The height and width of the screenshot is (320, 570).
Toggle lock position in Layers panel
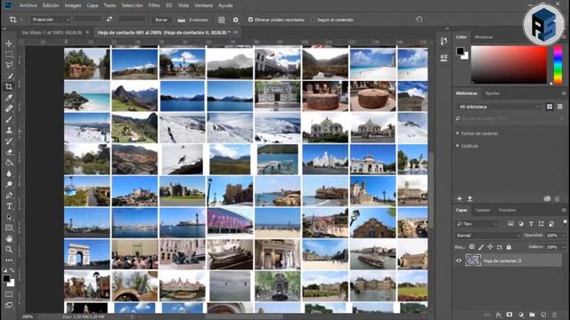point(490,247)
